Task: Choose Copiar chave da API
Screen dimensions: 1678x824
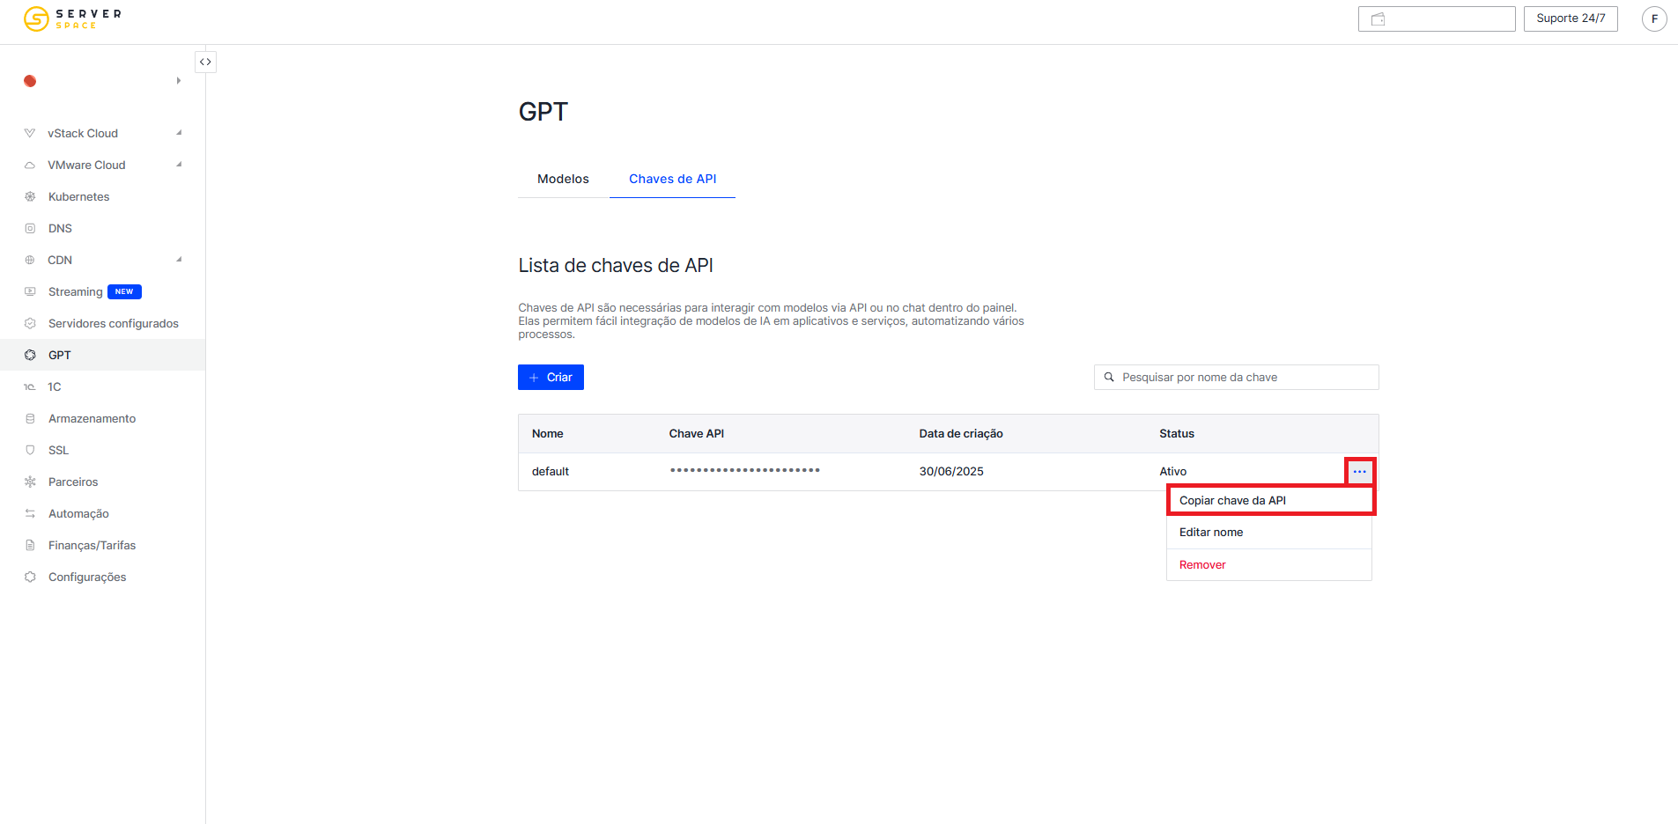Action: [x=1270, y=500]
